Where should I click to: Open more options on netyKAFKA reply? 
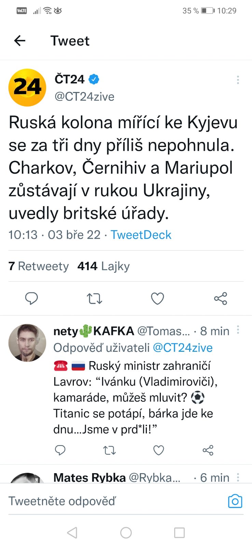(238, 330)
